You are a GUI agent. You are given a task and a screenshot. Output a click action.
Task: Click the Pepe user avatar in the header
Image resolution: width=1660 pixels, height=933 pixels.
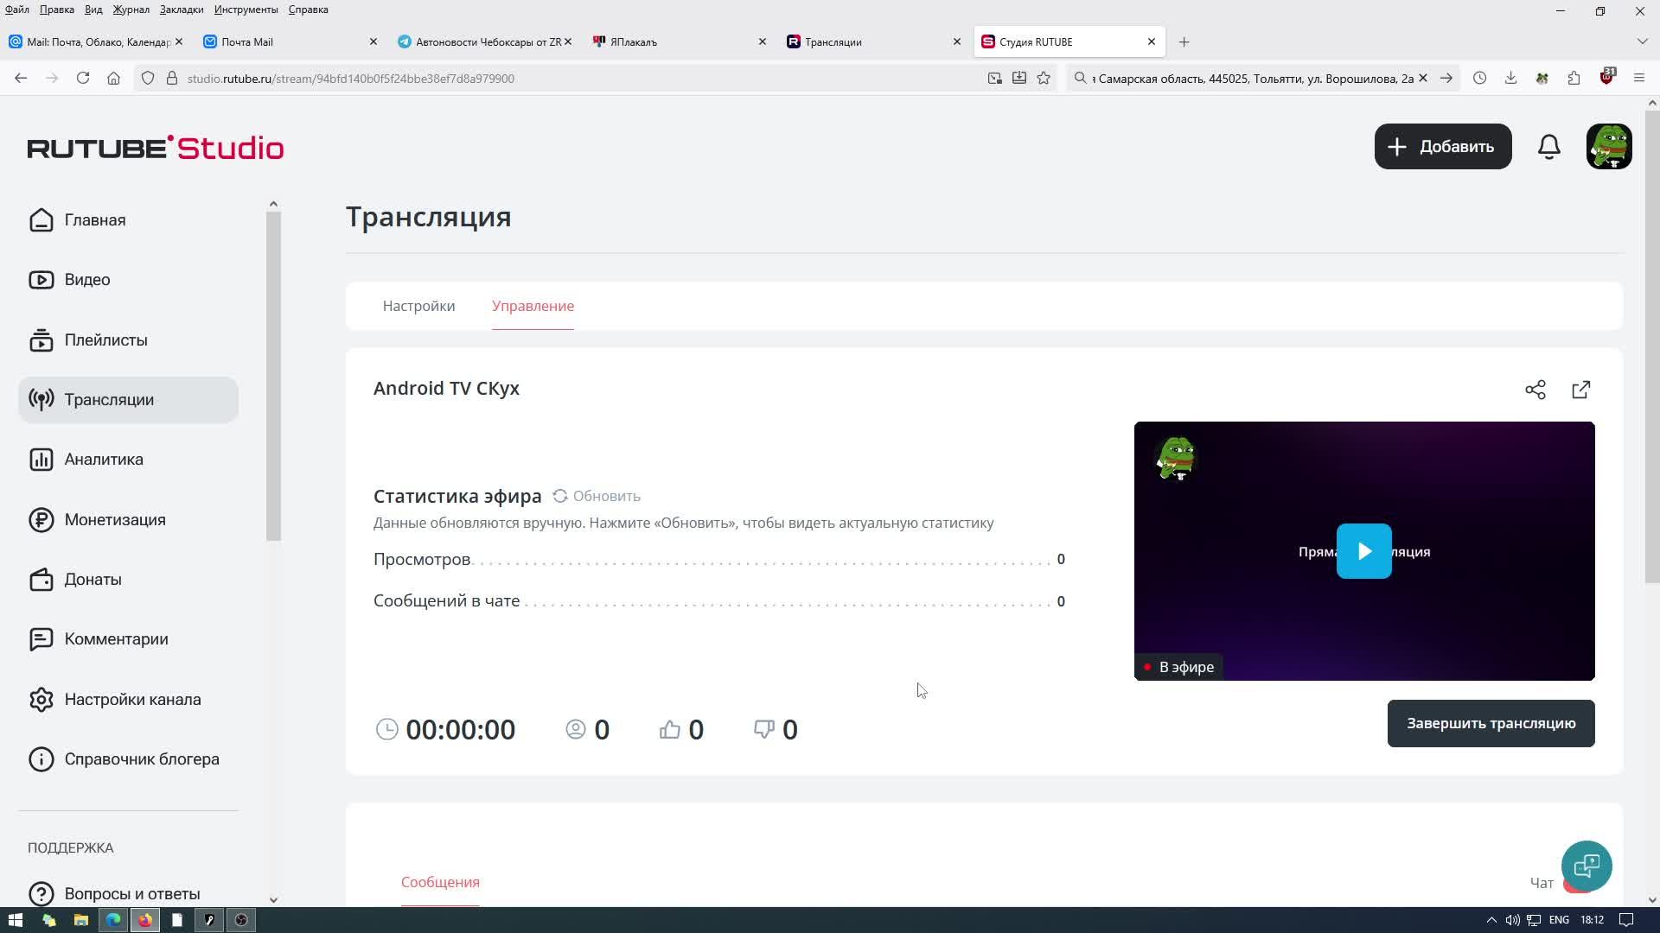point(1608,147)
